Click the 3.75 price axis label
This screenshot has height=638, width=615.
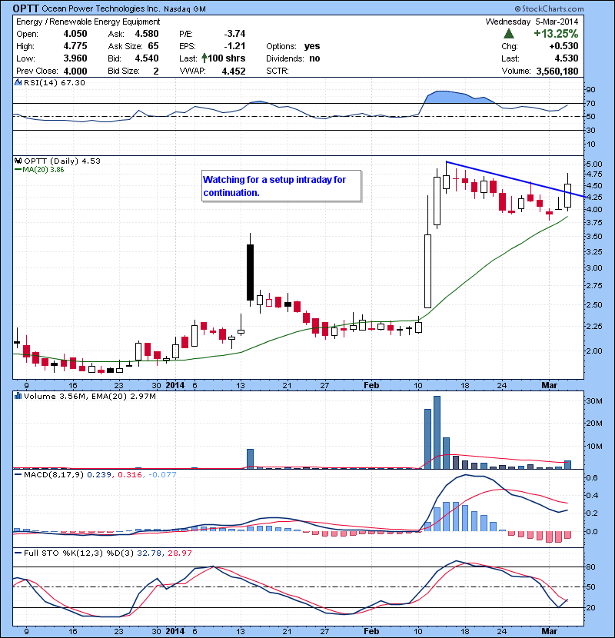tap(593, 223)
